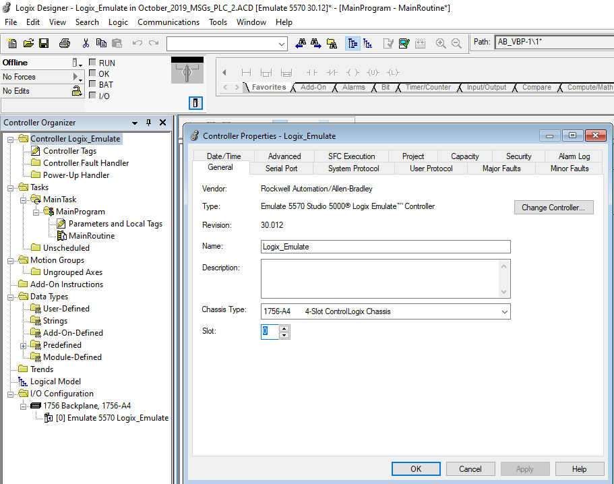Click the Browse/Find All binoculars icon
Viewport: 614px width, 484px height.
tap(332, 43)
